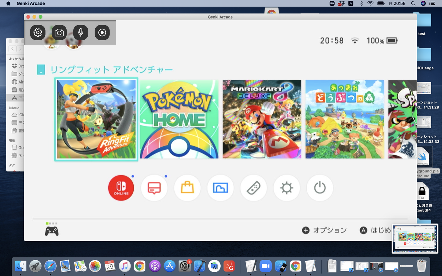
Task: Select the Animal Crossing game tile
Action: pyautogui.click(x=345, y=119)
